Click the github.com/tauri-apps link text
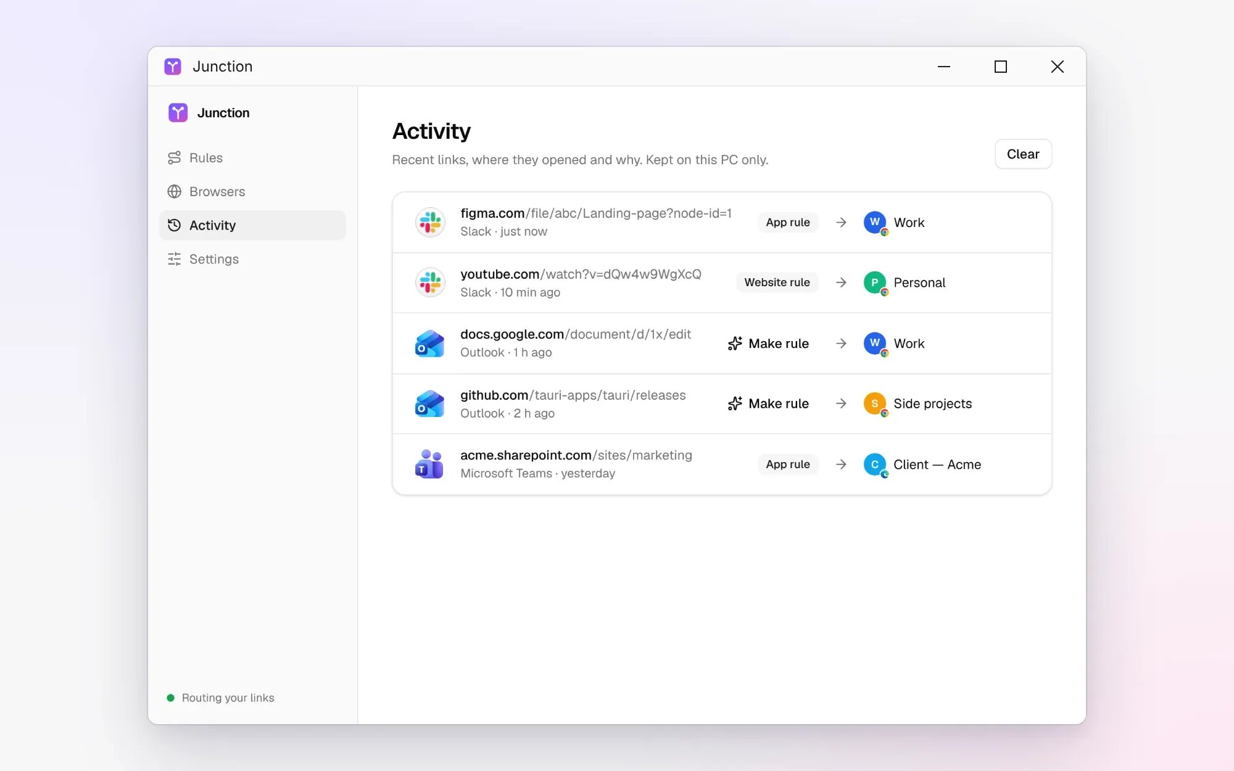 [x=573, y=395]
